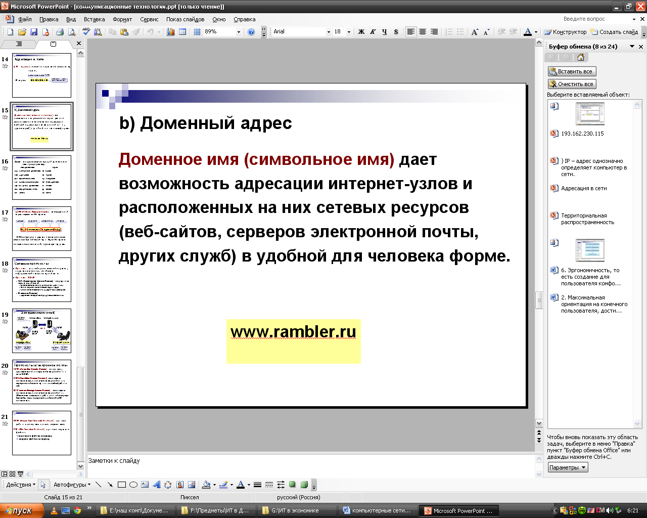Open the Формат menu
Viewport: 647px width, 518px height.
[x=122, y=19]
